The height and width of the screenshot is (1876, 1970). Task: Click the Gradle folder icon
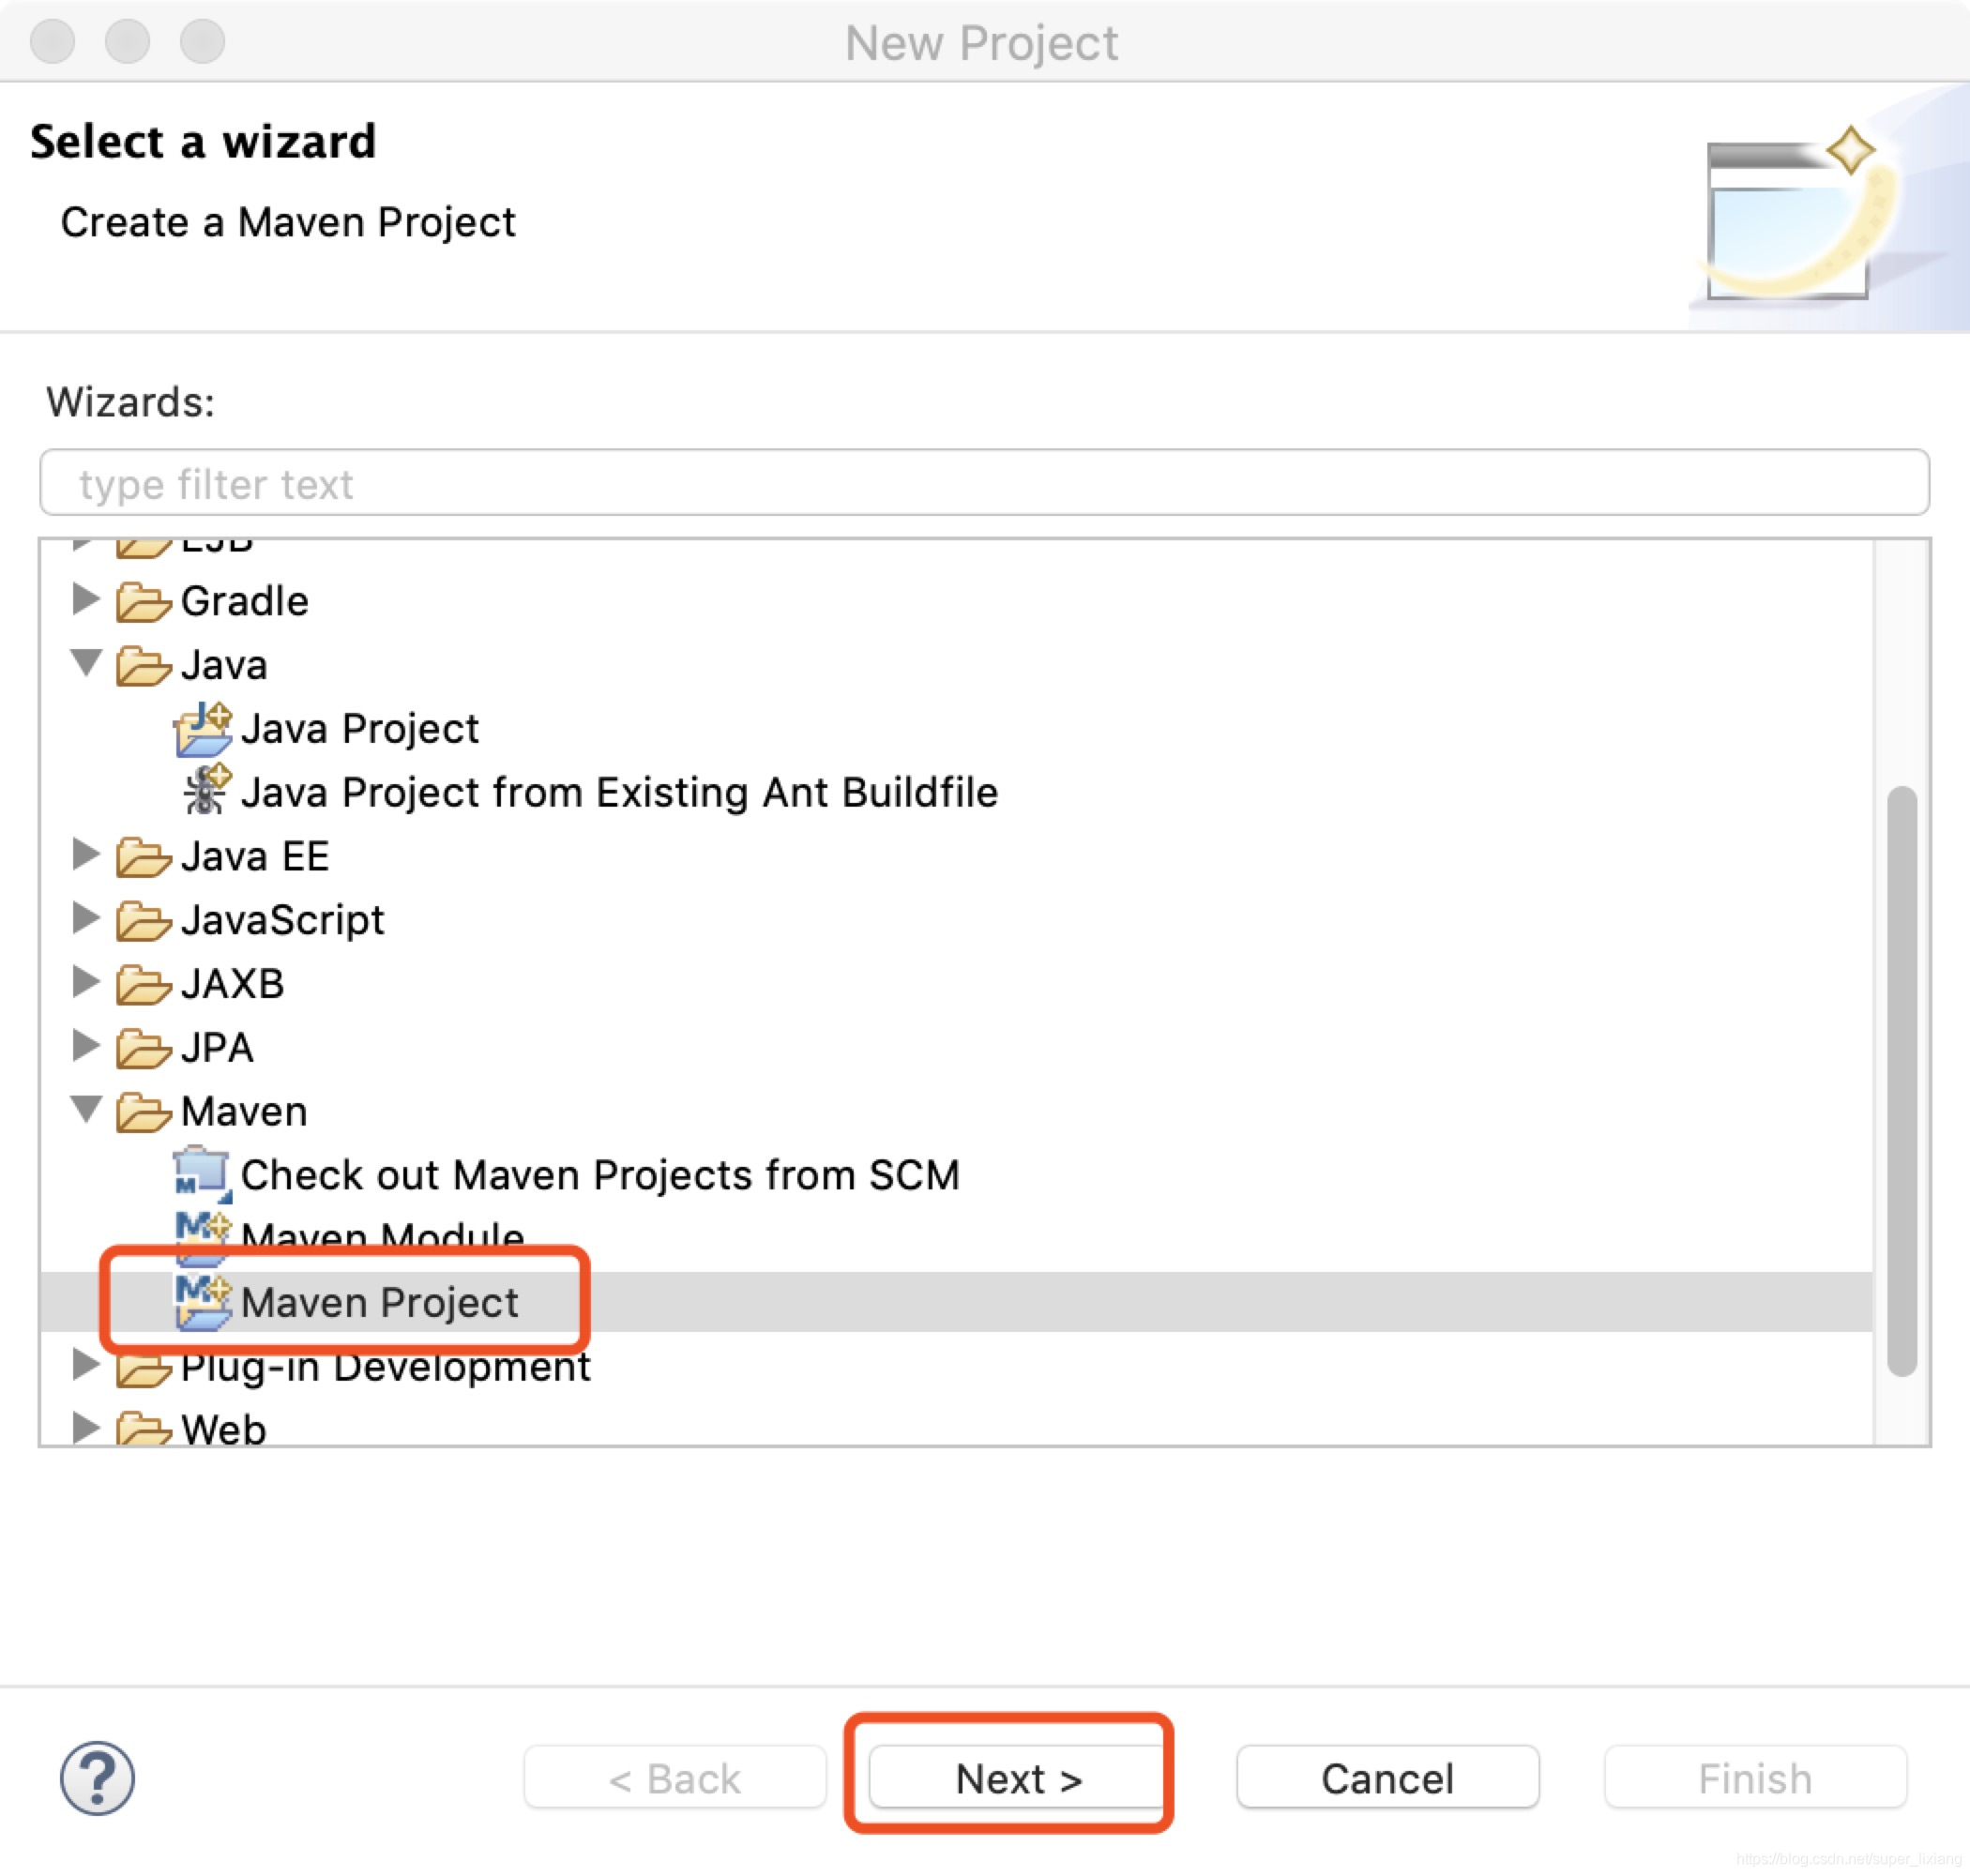tap(143, 602)
